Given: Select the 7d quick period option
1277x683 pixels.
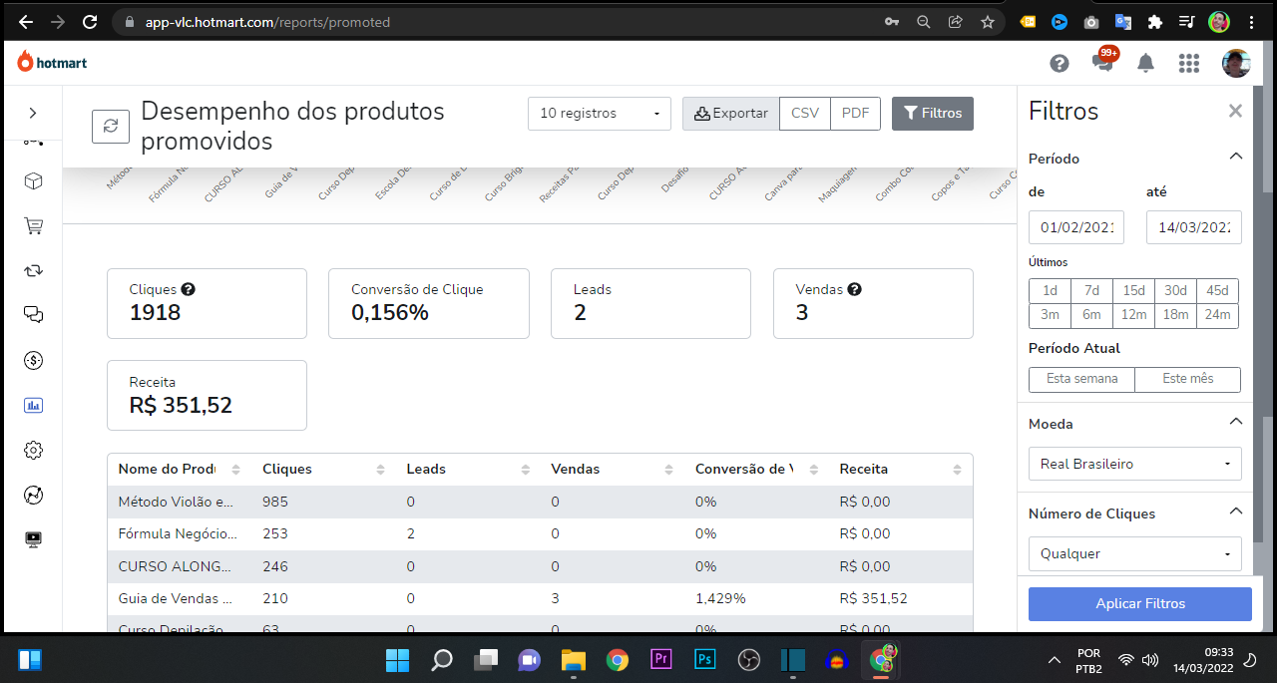Looking at the screenshot, I should 1091,290.
